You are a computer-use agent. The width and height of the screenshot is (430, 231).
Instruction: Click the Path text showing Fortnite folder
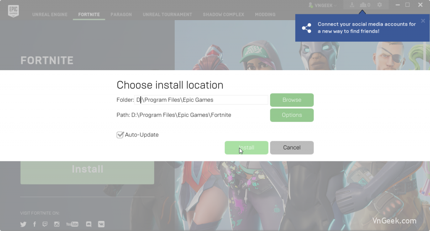pyautogui.click(x=174, y=115)
